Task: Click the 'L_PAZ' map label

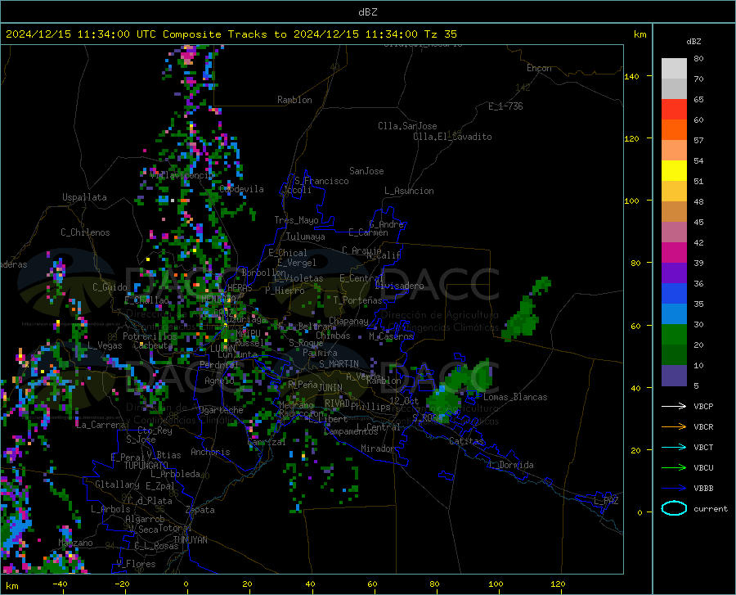Action: 606,501
